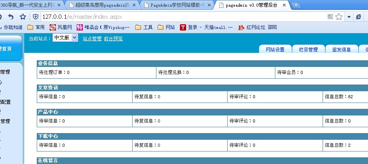This screenshot has height=164, width=368.
Task: Click the 前台预览 link
Action: pyautogui.click(x=113, y=39)
